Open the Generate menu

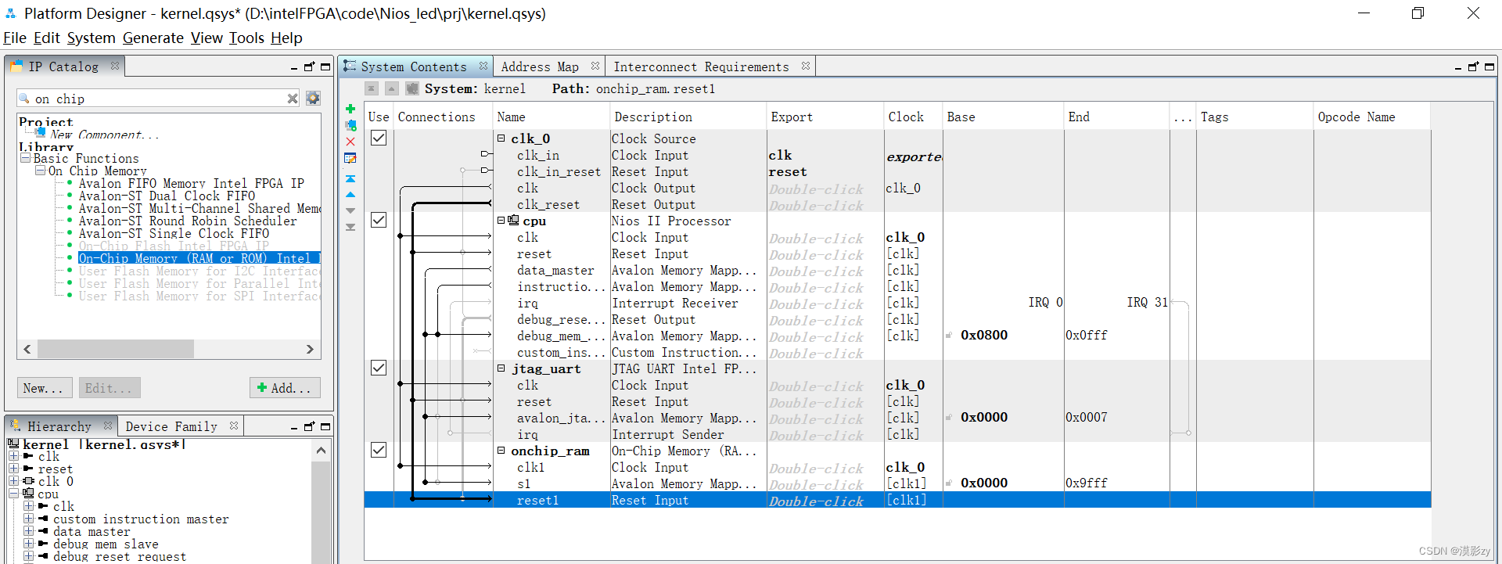click(153, 38)
